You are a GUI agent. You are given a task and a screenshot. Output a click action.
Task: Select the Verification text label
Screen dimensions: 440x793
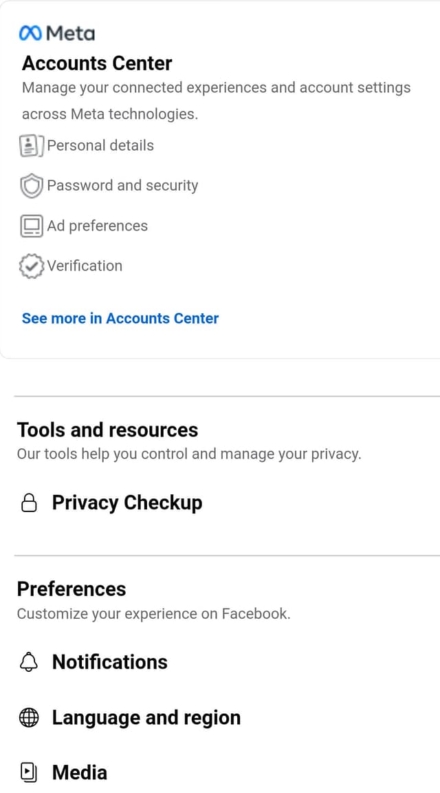[85, 266]
